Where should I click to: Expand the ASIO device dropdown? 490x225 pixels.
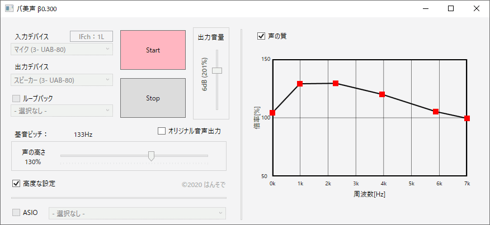138,213
